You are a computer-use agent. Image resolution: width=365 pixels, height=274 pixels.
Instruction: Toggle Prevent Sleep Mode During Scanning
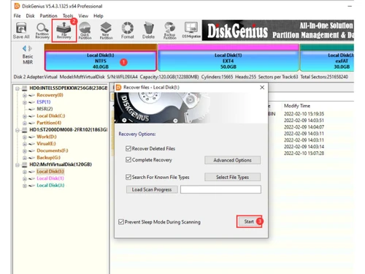pos(121,221)
